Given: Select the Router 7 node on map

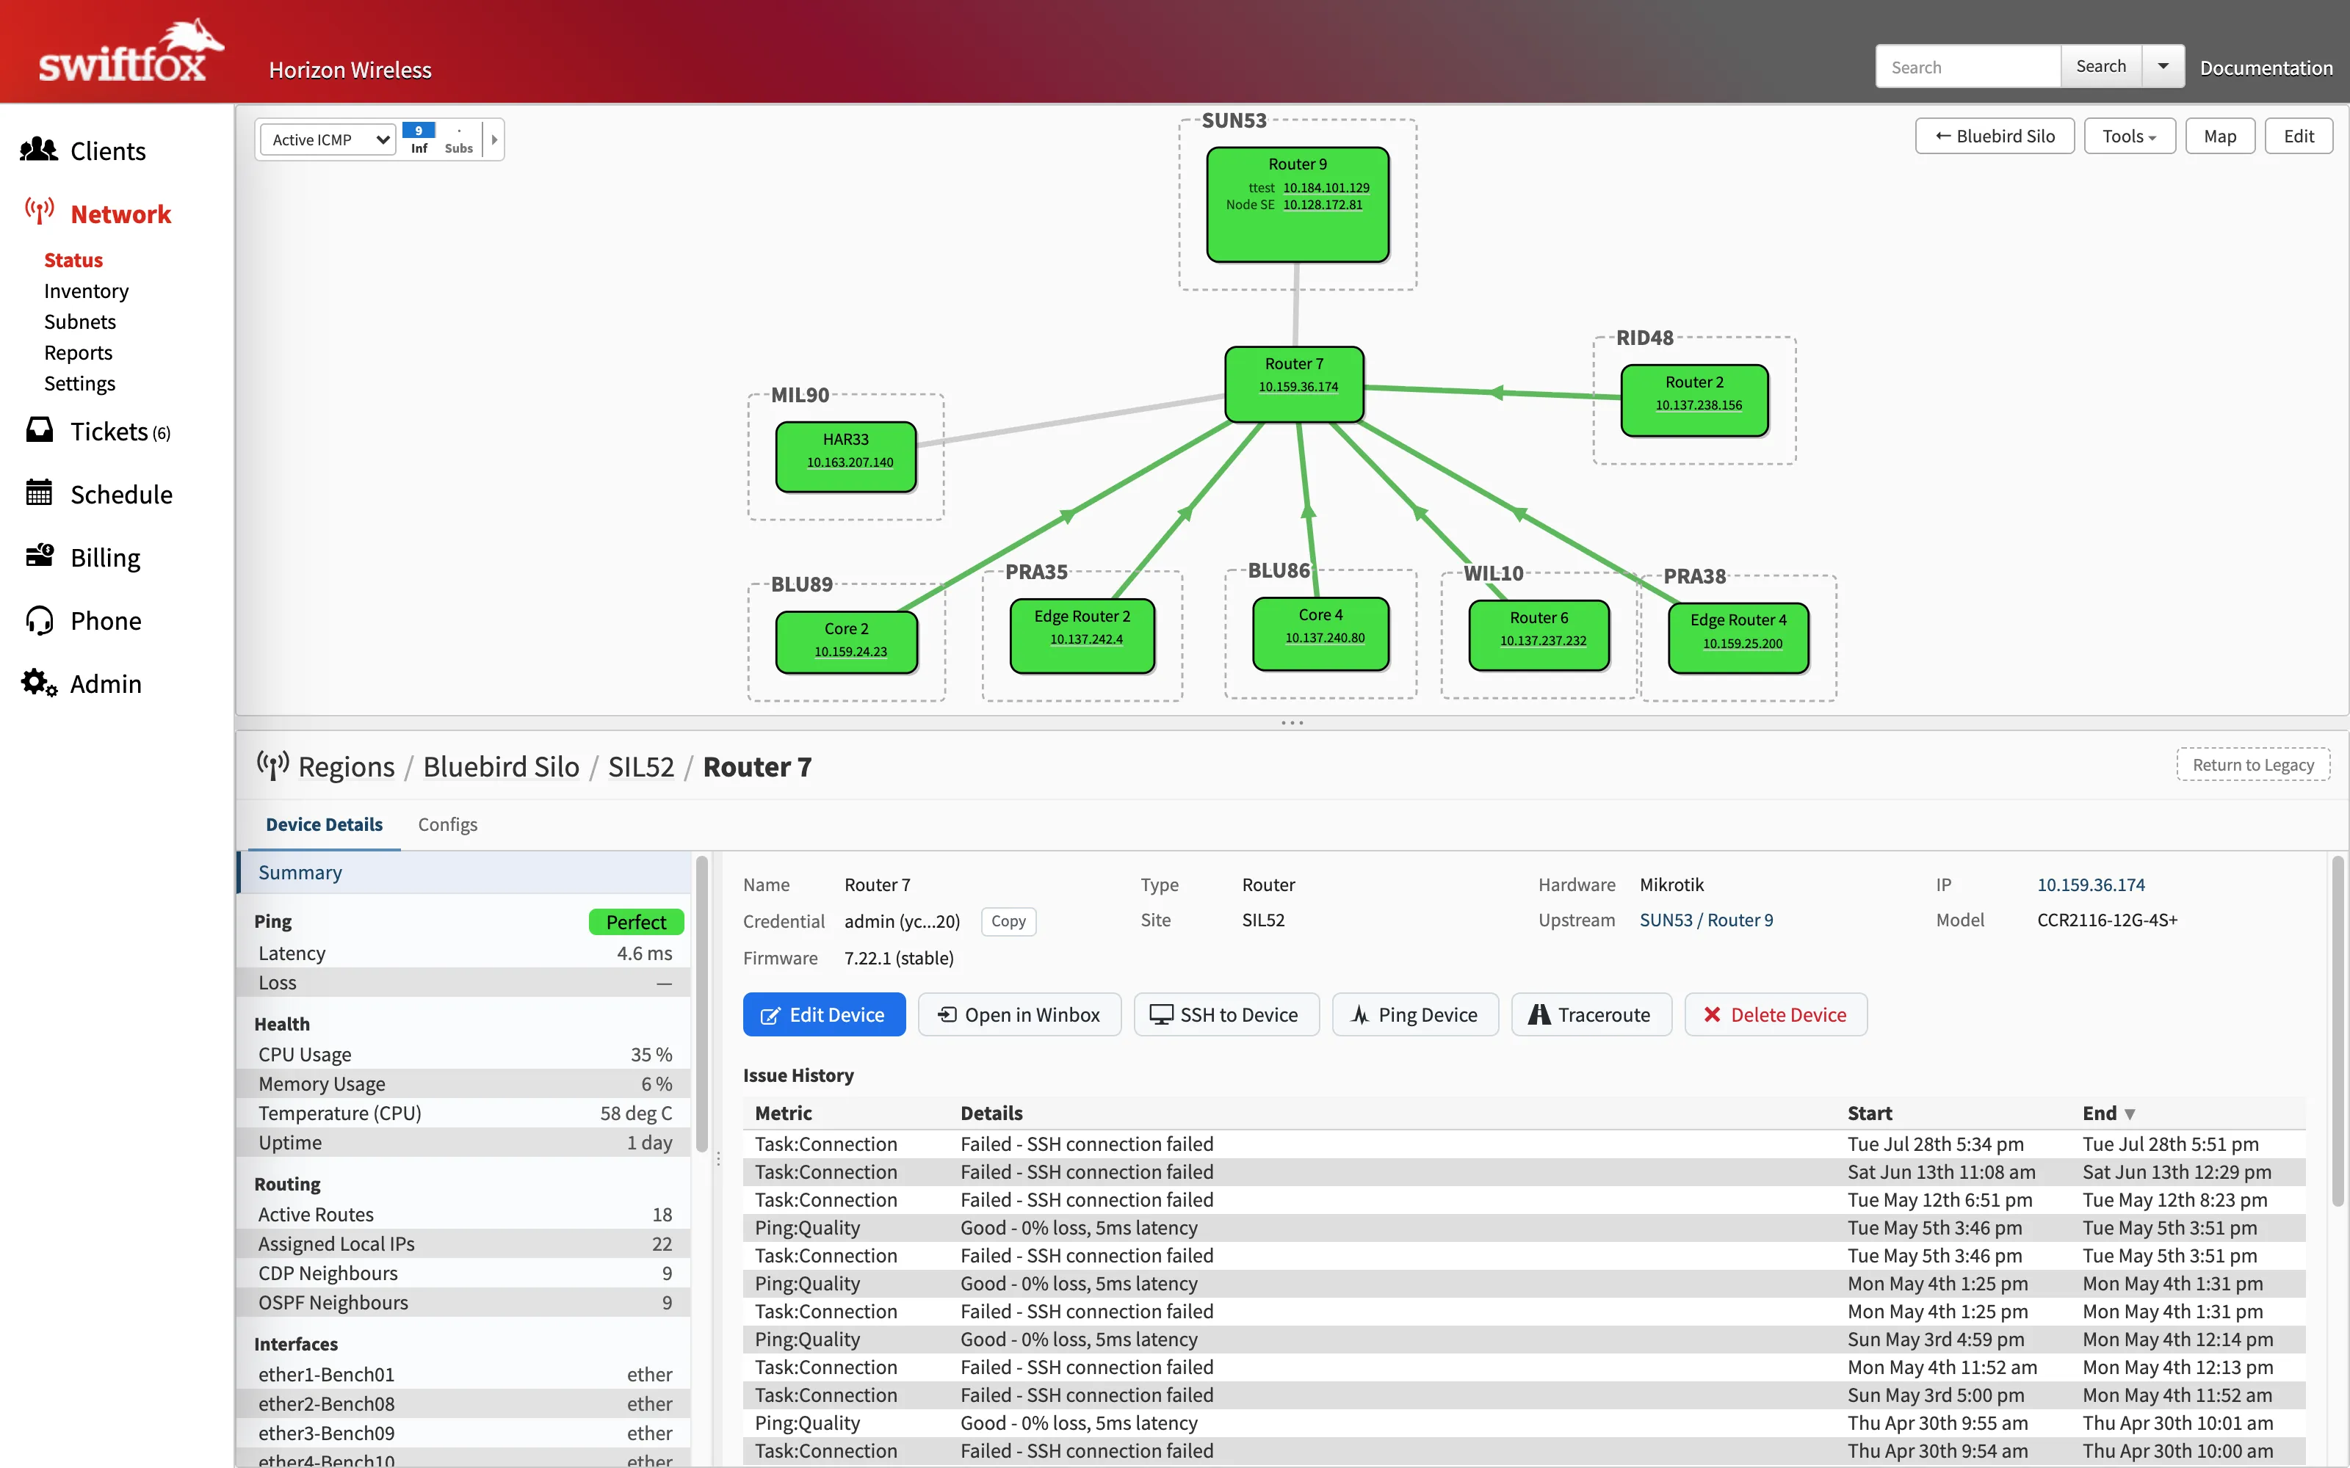Looking at the screenshot, I should coord(1295,385).
